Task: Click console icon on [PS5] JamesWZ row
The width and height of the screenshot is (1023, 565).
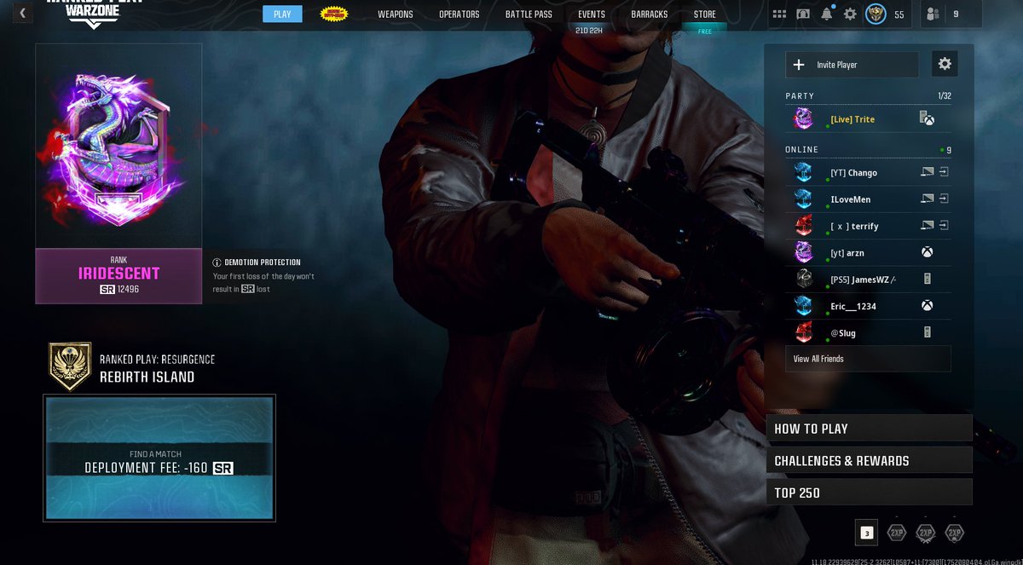Action: tap(928, 279)
